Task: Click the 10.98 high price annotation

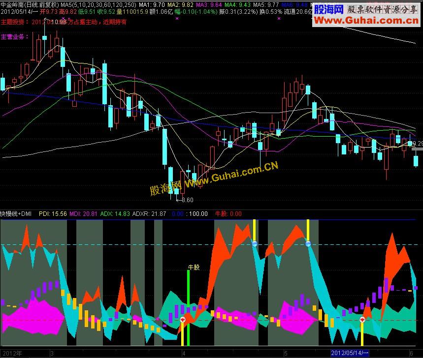Action: coord(59,22)
